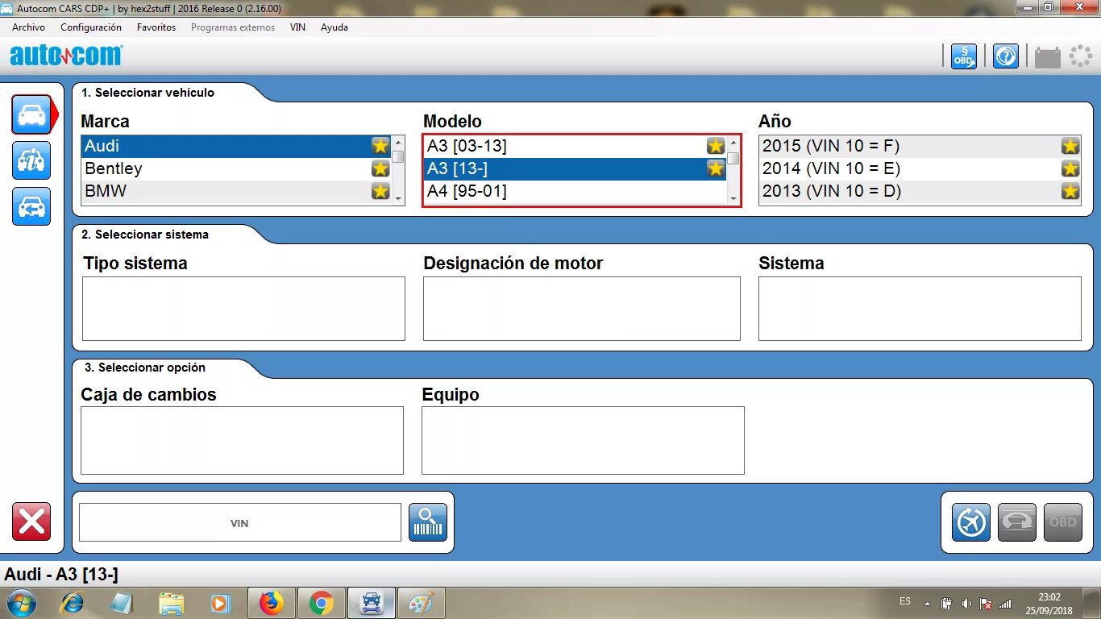Toggle favorite star for A3 [03-13]
1101x619 pixels.
click(716, 146)
